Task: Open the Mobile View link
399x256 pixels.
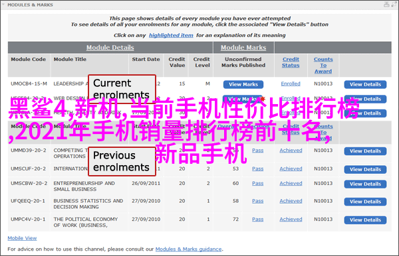Action: [x=22, y=238]
